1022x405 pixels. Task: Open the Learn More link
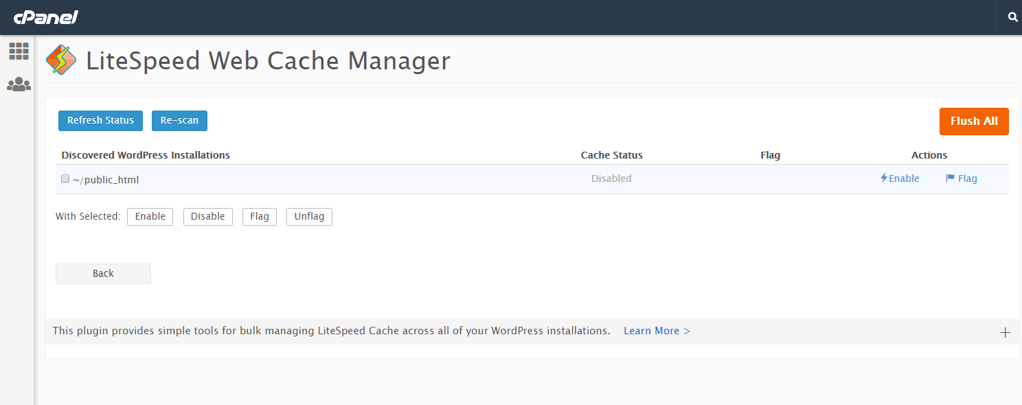(657, 331)
